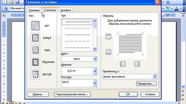Cancel with the Отмена button

click(x=150, y=94)
